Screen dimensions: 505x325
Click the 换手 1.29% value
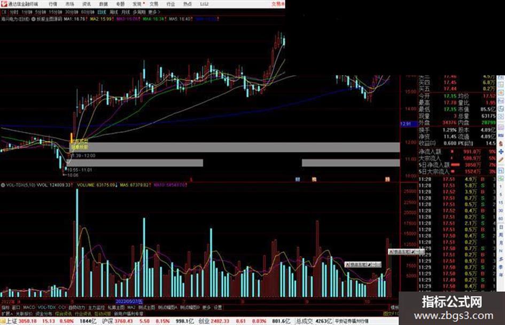(449, 130)
